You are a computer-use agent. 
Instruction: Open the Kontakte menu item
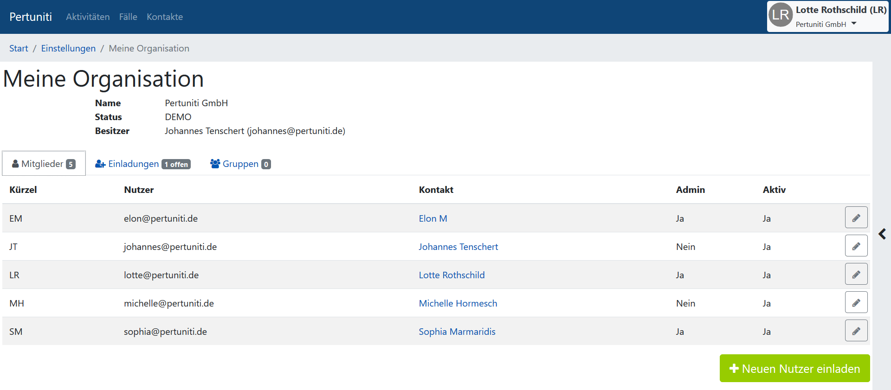[165, 17]
